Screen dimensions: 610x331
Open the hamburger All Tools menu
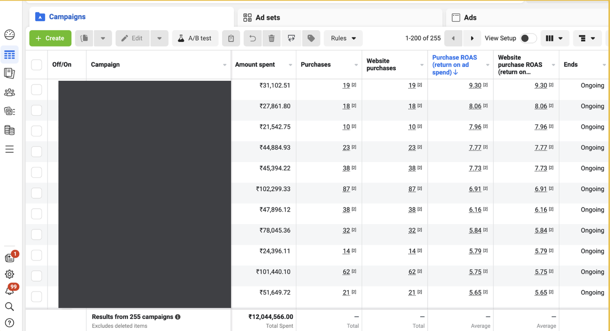[9, 149]
